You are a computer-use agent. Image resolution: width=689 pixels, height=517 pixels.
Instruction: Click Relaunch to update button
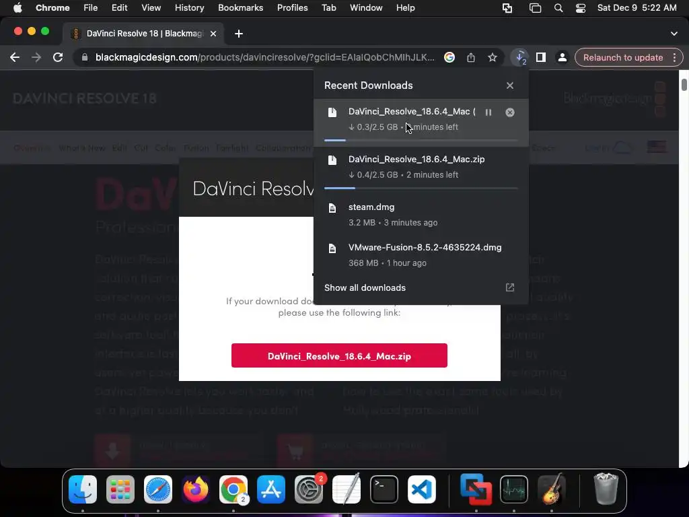point(623,58)
